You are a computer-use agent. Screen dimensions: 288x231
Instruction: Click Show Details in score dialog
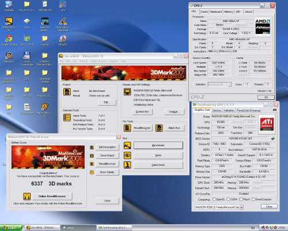(107, 172)
